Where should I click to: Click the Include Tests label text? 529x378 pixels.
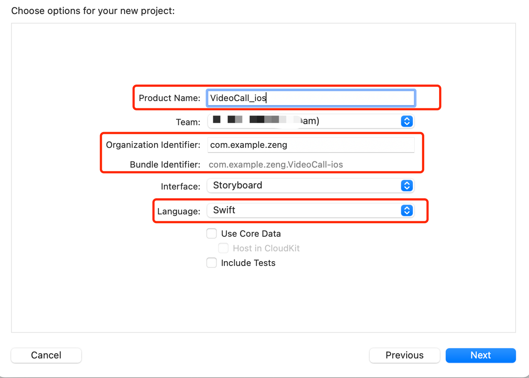[x=248, y=263]
